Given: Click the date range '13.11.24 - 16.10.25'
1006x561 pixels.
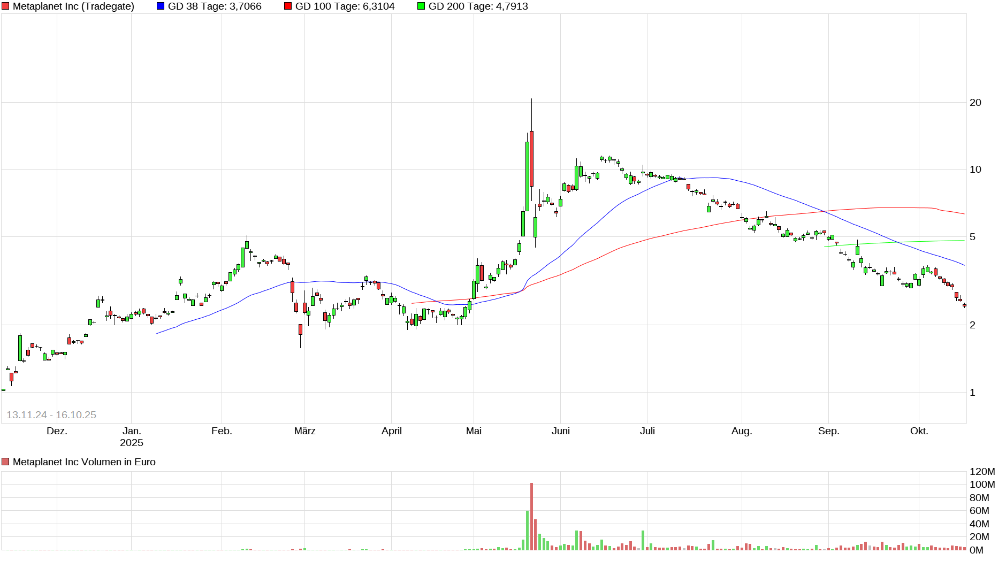Looking at the screenshot, I should pos(51,415).
